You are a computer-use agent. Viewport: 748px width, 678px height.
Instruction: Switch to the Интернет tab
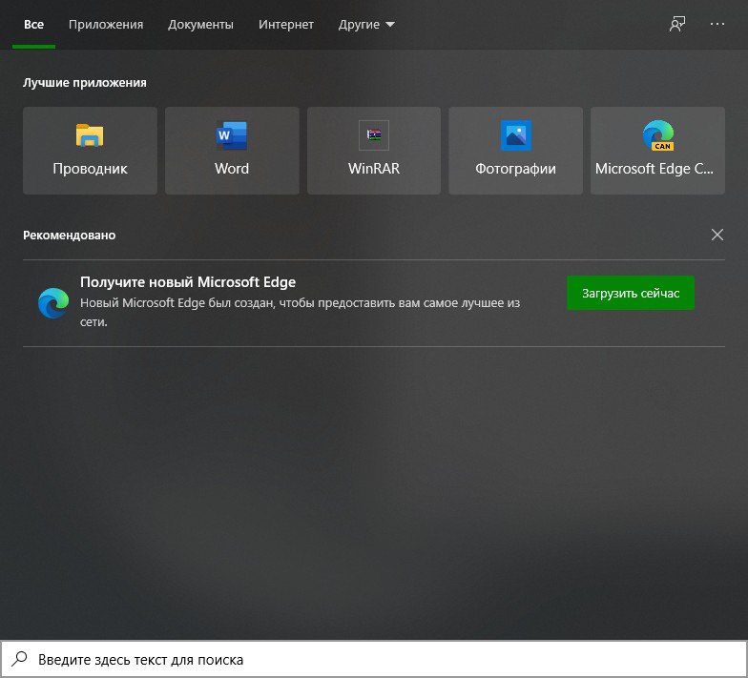point(286,25)
